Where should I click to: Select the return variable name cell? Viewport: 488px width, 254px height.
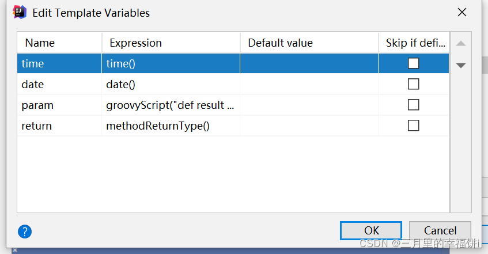(x=59, y=126)
